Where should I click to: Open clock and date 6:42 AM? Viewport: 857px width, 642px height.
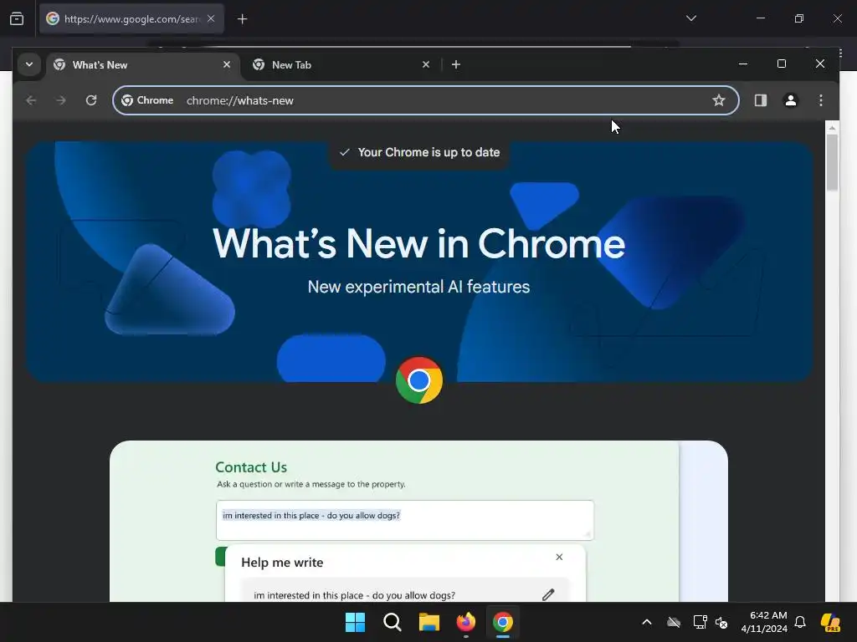[x=764, y=622]
